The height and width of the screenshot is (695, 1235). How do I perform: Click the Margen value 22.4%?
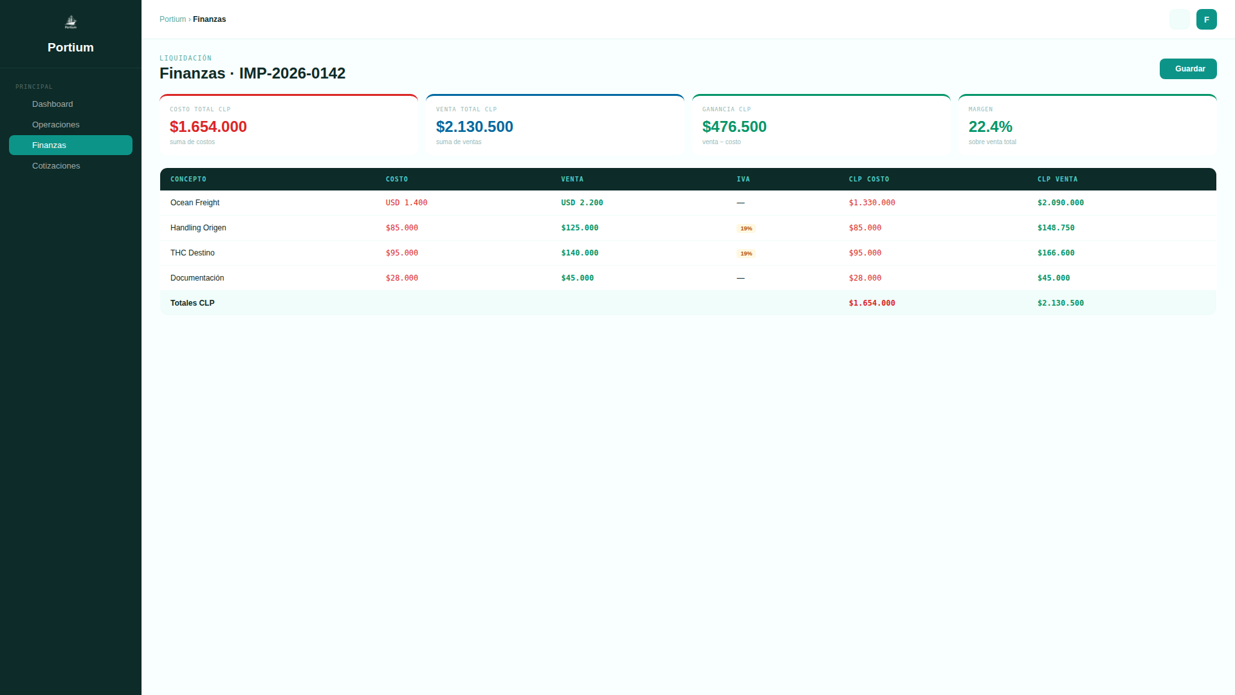(991, 127)
